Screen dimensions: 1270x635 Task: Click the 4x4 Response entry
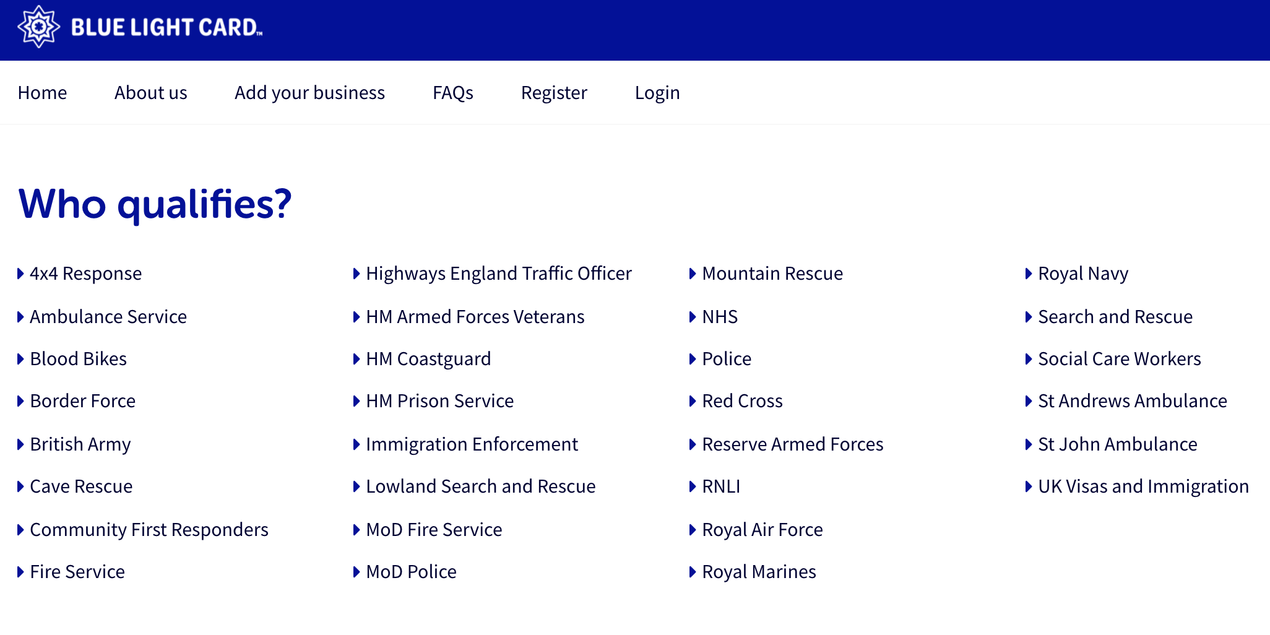point(86,274)
